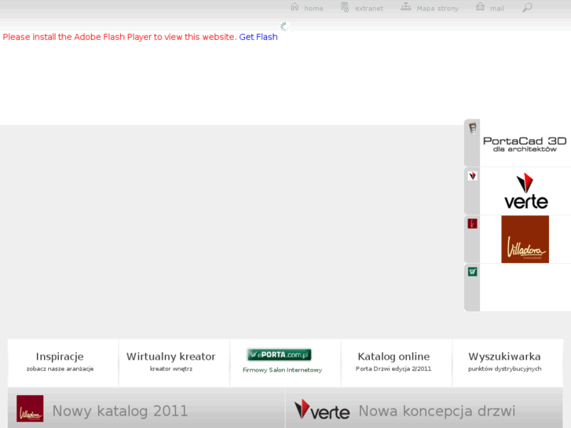
Task: Open the Wirtualny kreator tile
Action: tap(174, 363)
